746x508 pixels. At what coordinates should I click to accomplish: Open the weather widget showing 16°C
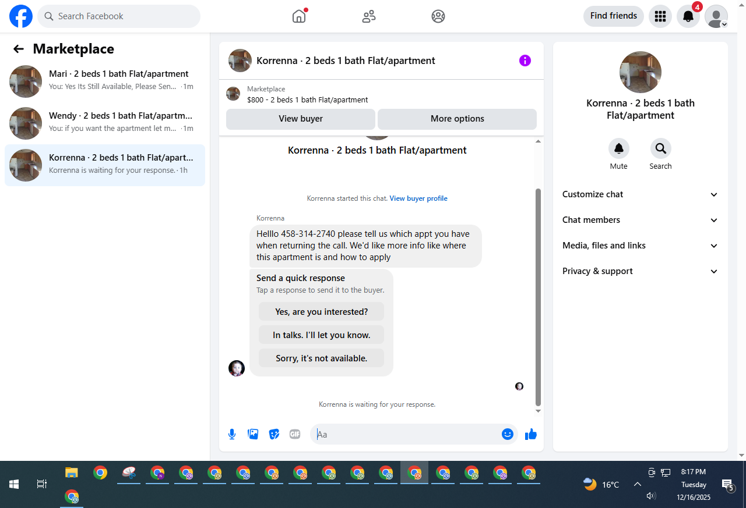coord(601,484)
